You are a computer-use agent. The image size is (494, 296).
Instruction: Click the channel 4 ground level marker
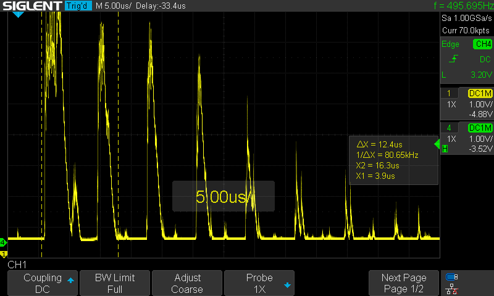click(x=3, y=242)
